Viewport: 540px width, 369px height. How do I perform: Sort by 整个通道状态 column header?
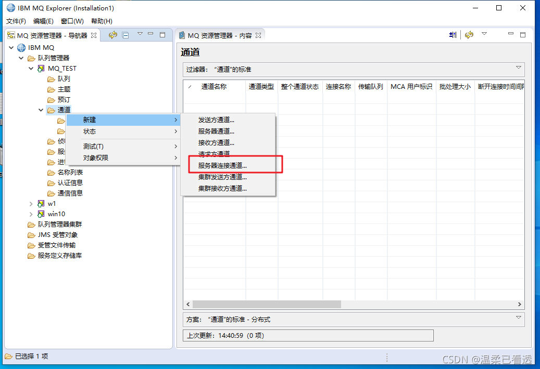click(x=300, y=87)
